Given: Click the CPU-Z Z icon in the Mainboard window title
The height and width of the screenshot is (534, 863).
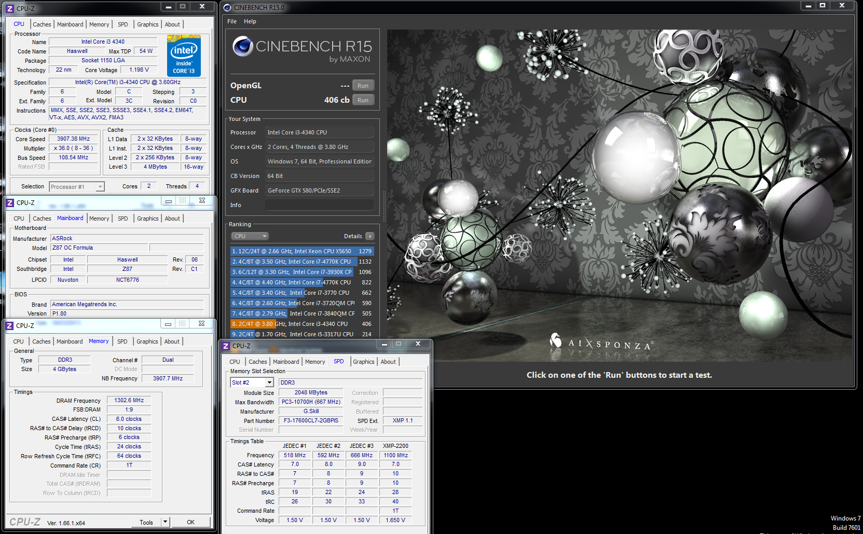Looking at the screenshot, I should point(10,203).
